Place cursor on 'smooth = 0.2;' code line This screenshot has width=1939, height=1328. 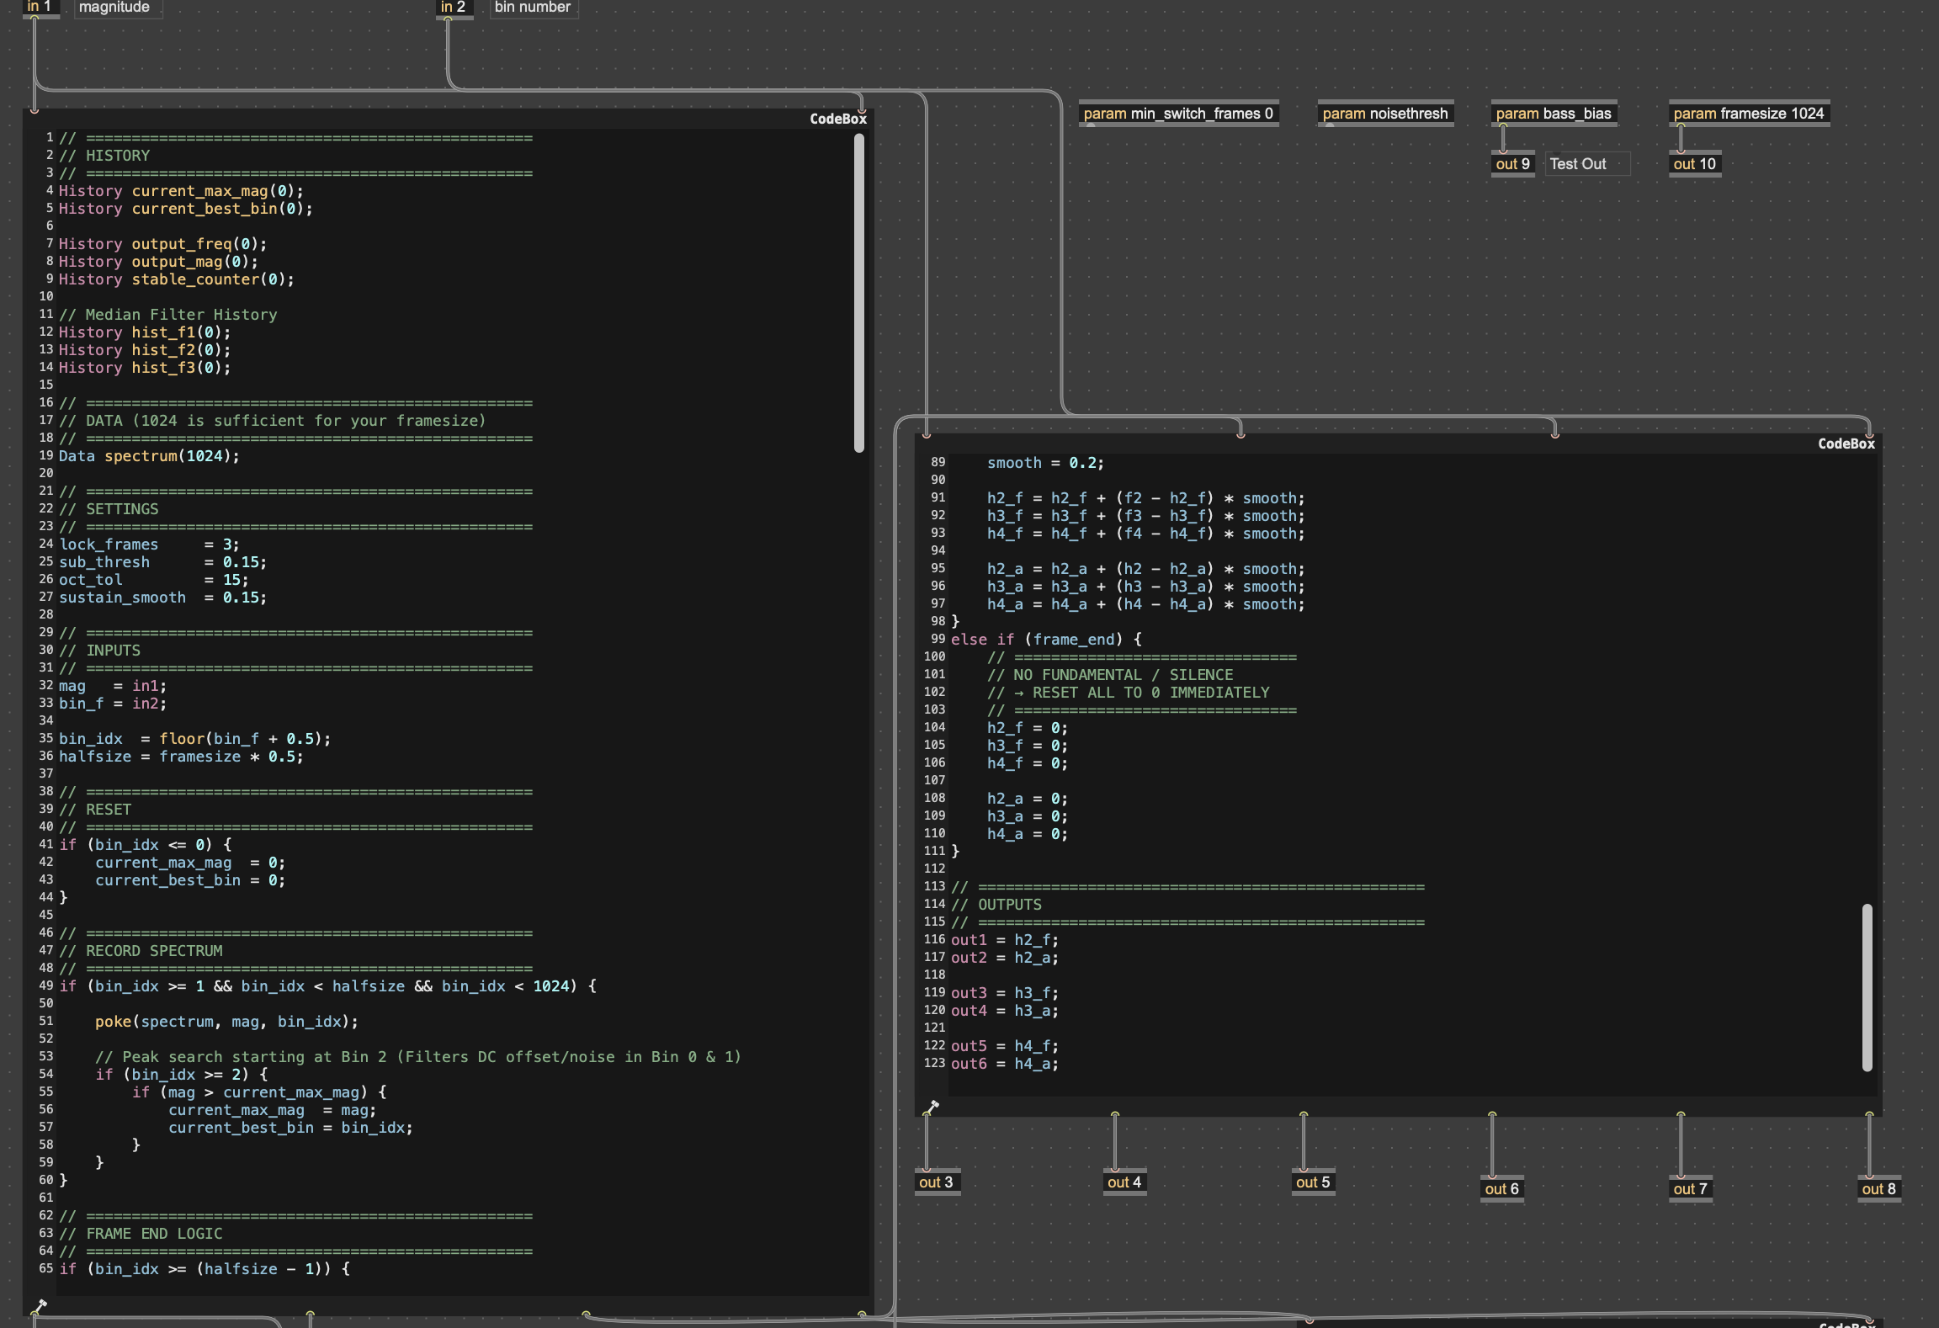1044,463
